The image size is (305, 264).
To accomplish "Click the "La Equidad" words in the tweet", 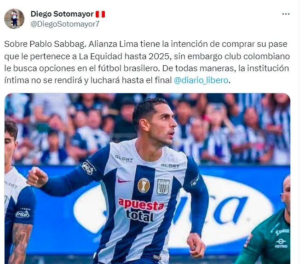I will pos(101,56).
